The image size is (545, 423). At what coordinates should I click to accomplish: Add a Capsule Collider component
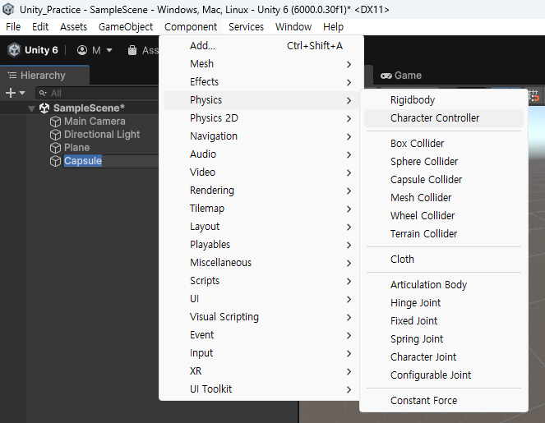point(444,180)
